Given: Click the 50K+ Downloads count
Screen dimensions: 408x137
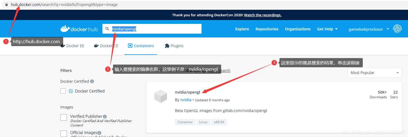Looking at the screenshot, I should pyautogui.click(x=378, y=94).
